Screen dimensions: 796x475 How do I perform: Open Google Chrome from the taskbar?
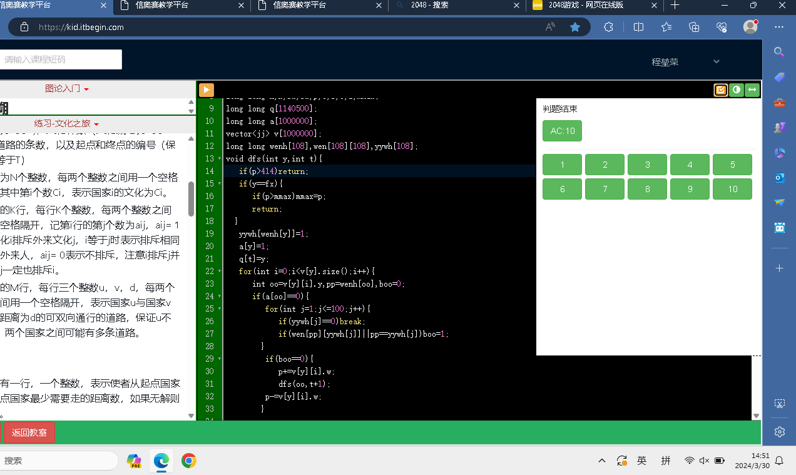pyautogui.click(x=189, y=461)
